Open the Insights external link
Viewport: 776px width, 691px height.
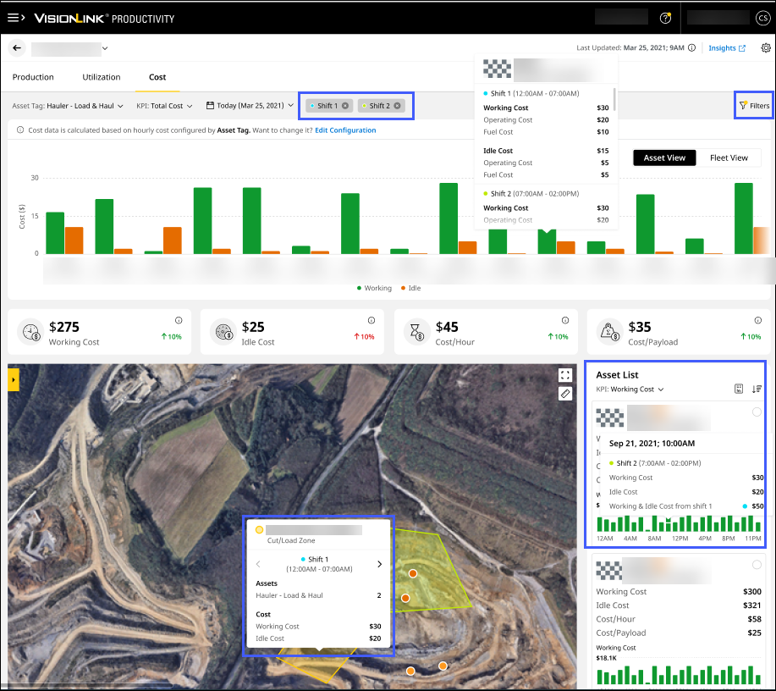[726, 48]
